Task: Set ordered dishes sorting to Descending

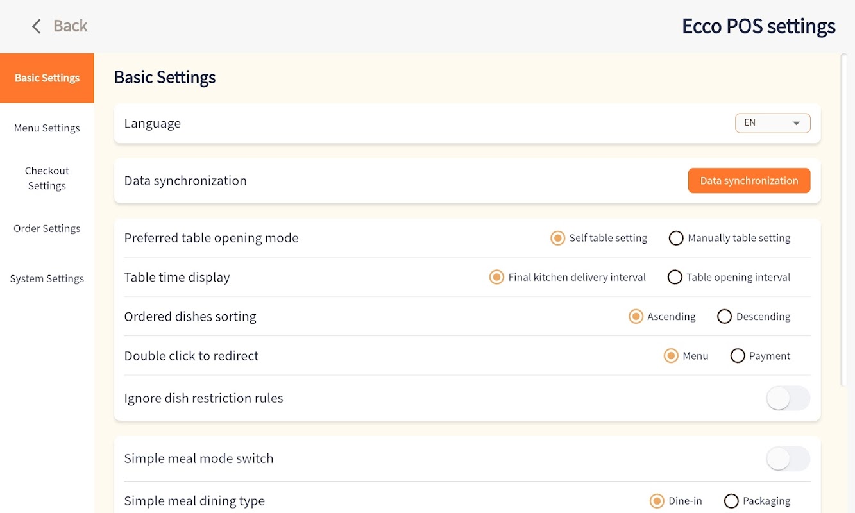Action: coord(724,317)
